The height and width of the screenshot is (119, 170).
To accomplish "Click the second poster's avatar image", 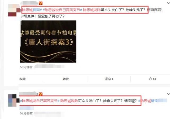I will point(14,100).
